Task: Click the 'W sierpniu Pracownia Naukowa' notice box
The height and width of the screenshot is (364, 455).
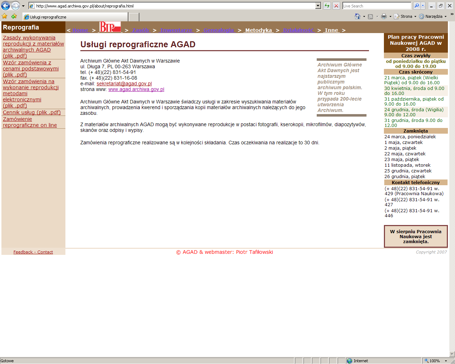Action: [416, 236]
